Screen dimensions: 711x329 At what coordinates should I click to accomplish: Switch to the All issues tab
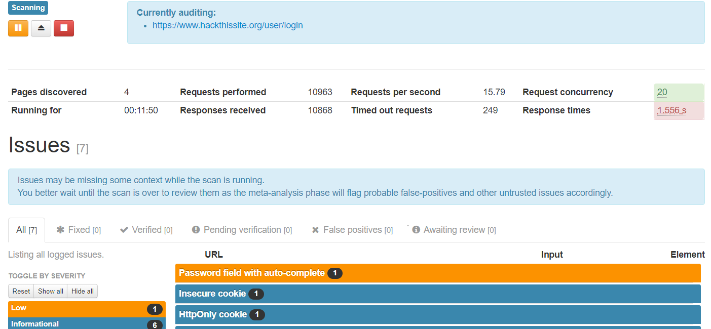coord(26,230)
